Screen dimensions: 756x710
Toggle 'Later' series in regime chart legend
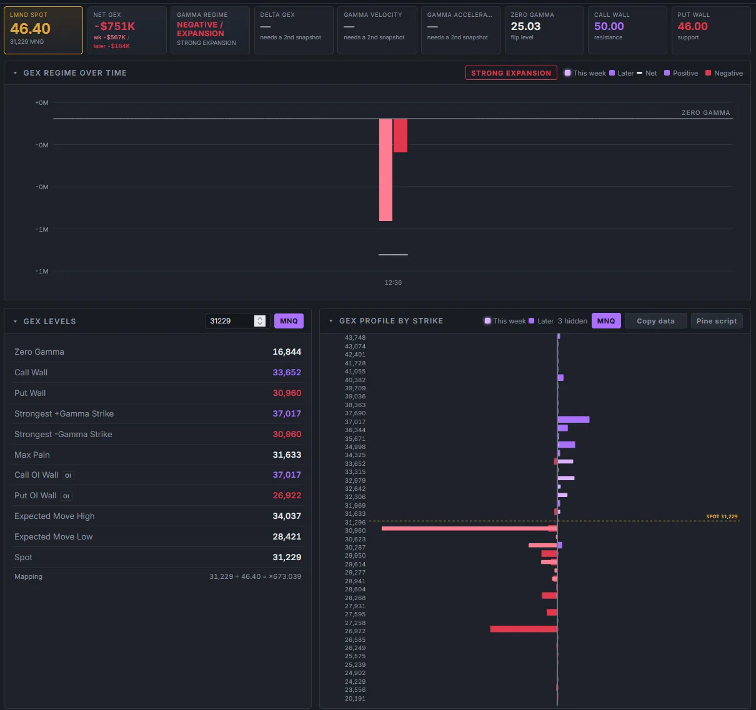click(622, 73)
